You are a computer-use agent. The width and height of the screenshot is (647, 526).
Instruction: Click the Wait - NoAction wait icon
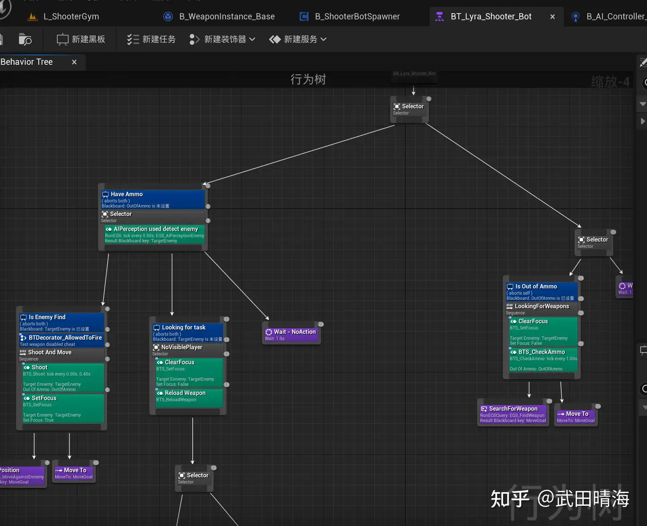pos(269,332)
